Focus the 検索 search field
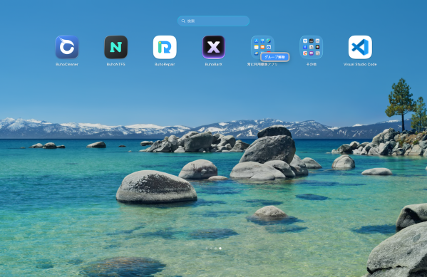This screenshot has height=277, width=427. pos(213,21)
